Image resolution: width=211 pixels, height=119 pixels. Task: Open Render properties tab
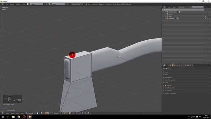168,65
